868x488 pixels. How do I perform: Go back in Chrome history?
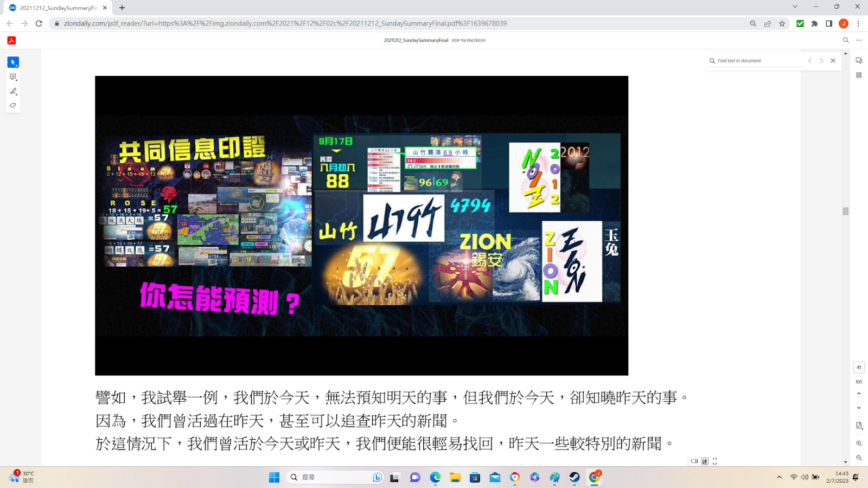point(10,23)
